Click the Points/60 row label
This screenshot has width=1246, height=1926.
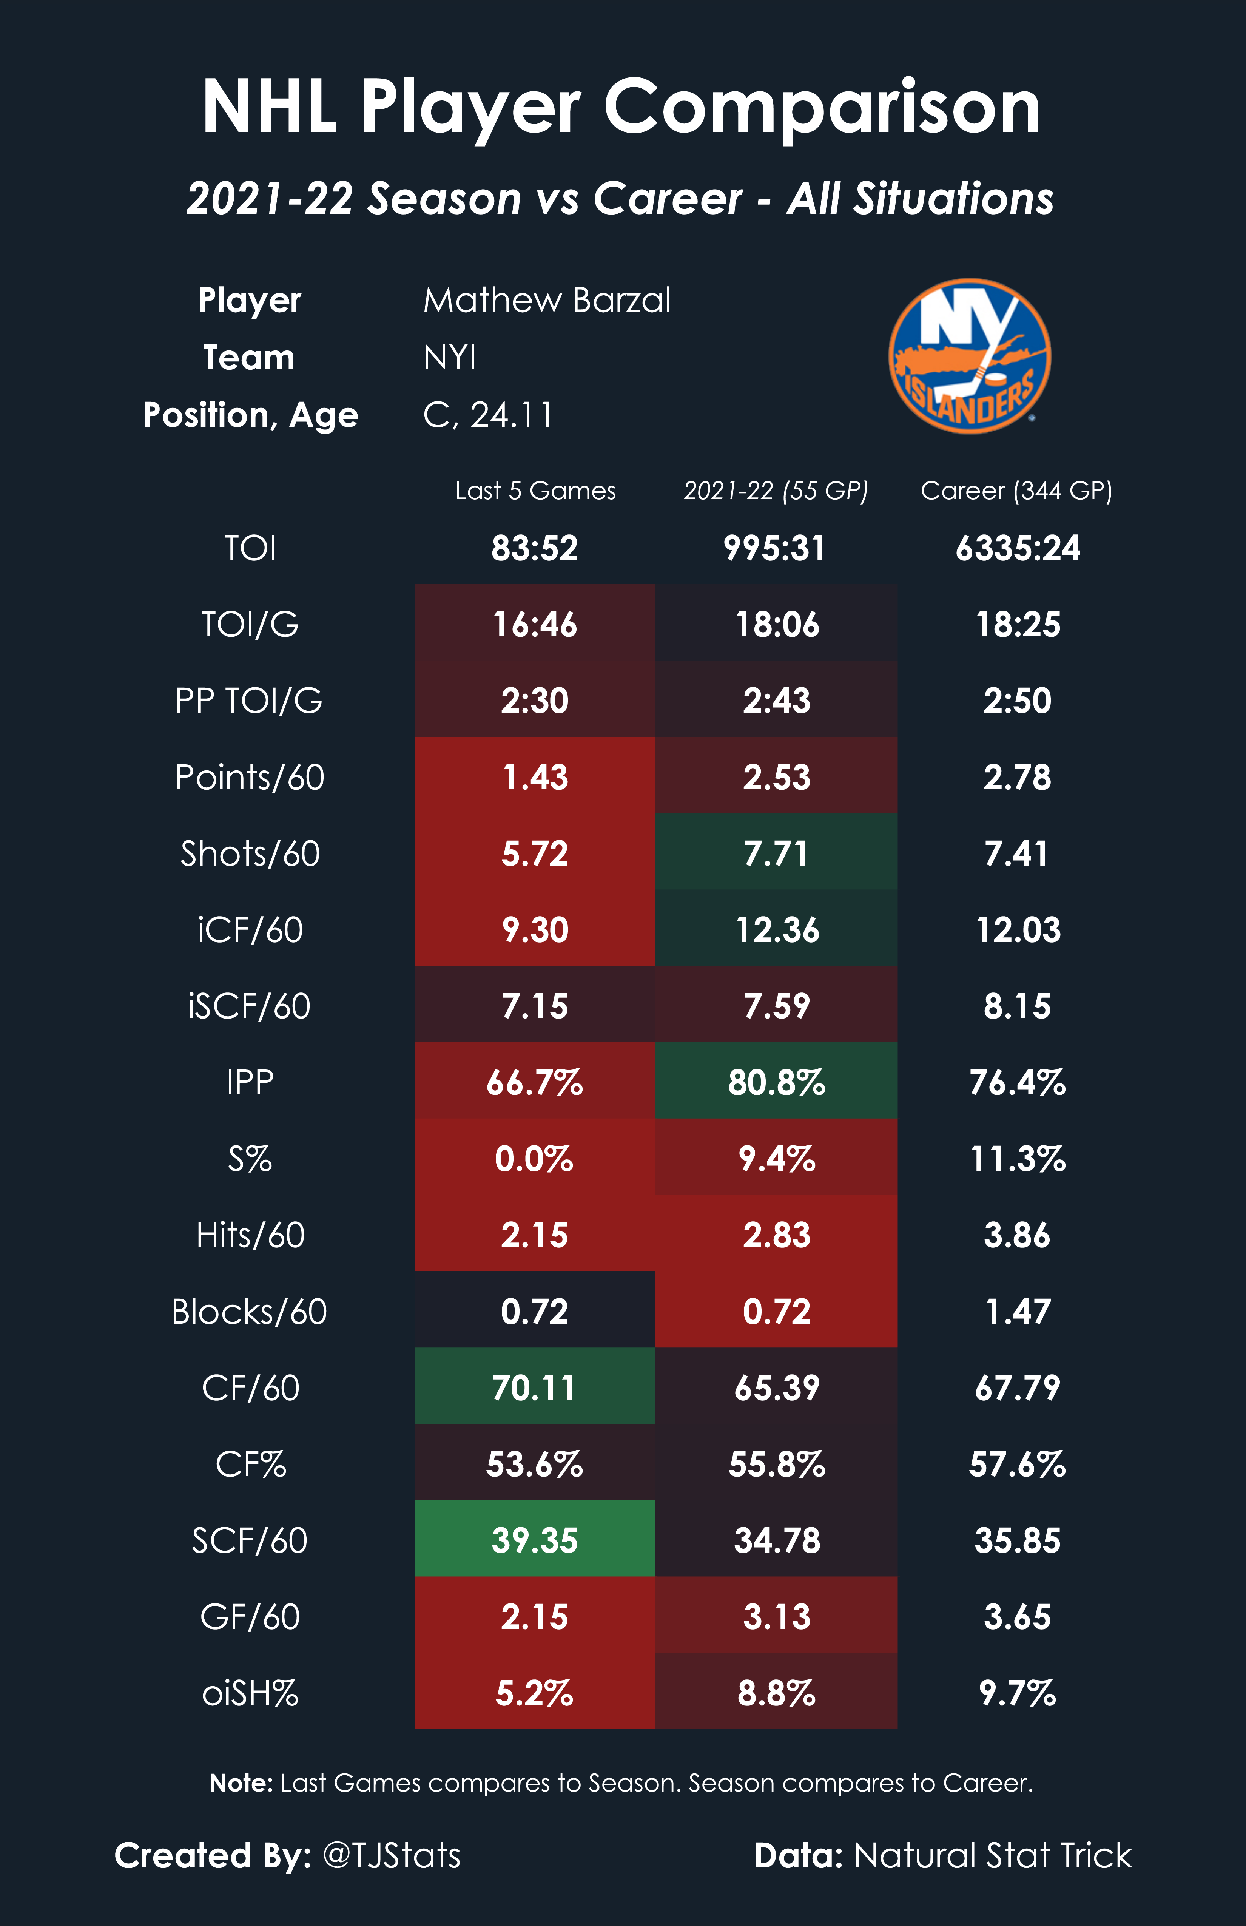pos(250,777)
